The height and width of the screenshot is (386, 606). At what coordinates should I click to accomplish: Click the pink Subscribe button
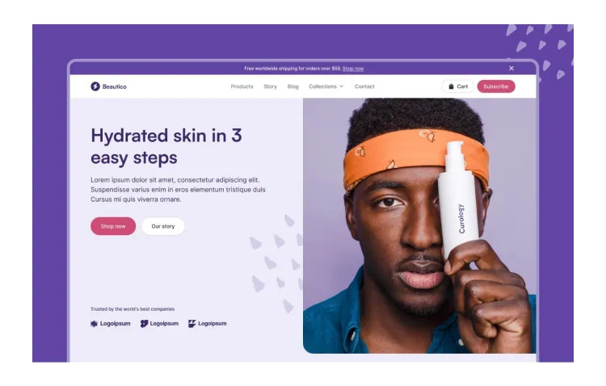[x=496, y=86]
